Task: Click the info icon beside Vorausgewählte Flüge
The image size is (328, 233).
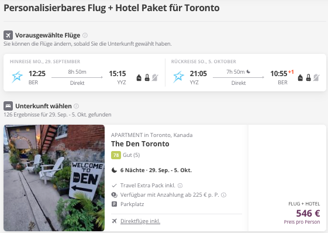Action: point(85,35)
